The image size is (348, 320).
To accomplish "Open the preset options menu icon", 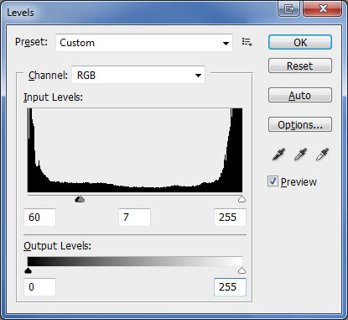I will tap(247, 42).
